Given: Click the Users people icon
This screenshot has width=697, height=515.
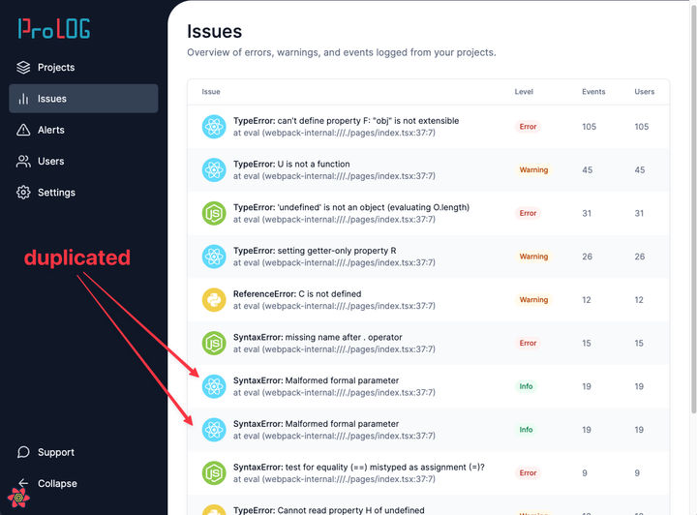Looking at the screenshot, I should pyautogui.click(x=24, y=162).
